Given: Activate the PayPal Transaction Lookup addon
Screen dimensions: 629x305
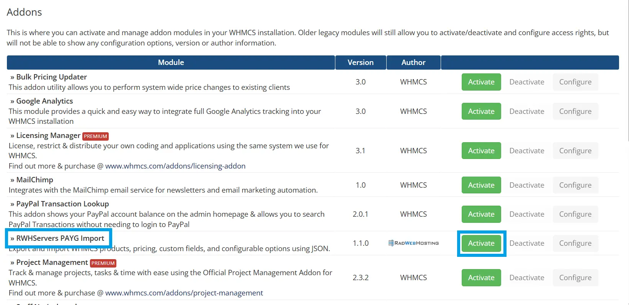Looking at the screenshot, I should pyautogui.click(x=481, y=214).
